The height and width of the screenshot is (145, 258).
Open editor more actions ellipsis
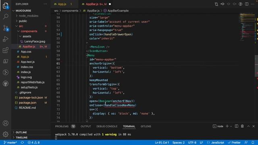click(x=253, y=4)
